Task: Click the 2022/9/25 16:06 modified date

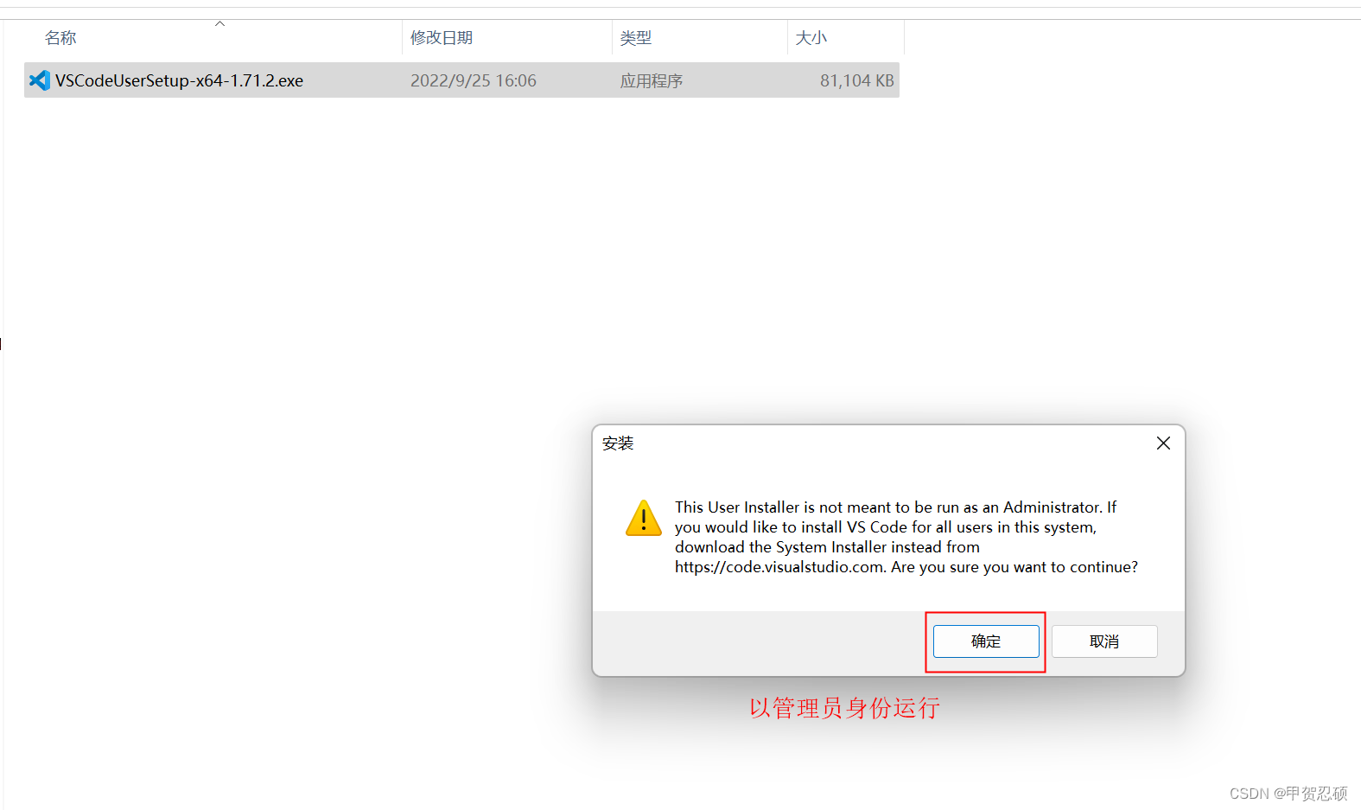Action: 474,80
